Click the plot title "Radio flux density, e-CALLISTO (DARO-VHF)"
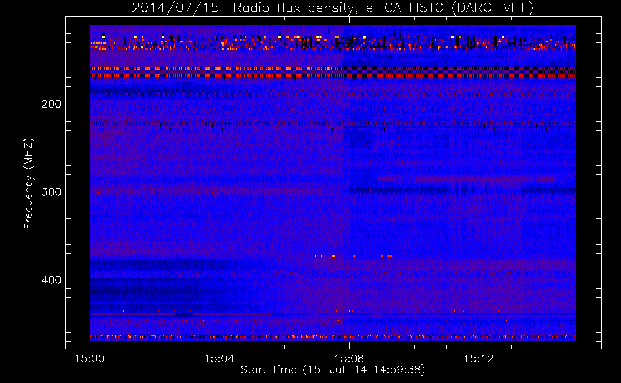 click(x=383, y=8)
